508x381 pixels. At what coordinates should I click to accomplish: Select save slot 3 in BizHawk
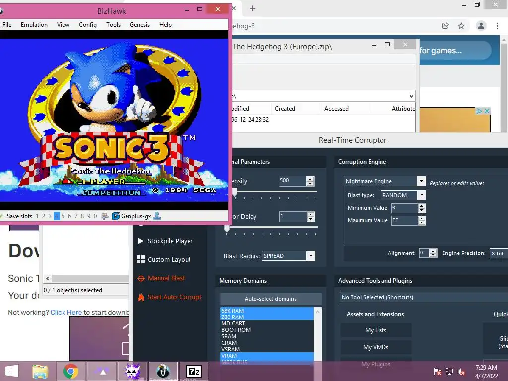click(x=50, y=216)
